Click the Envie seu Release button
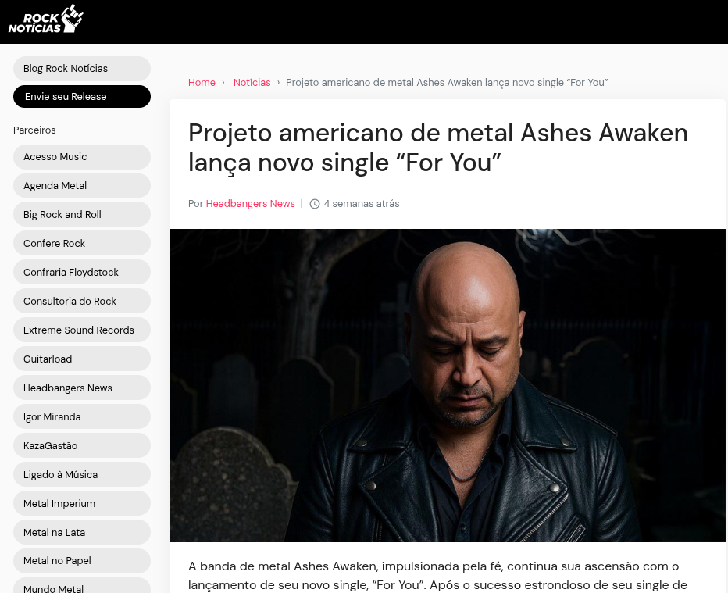 (x=82, y=97)
